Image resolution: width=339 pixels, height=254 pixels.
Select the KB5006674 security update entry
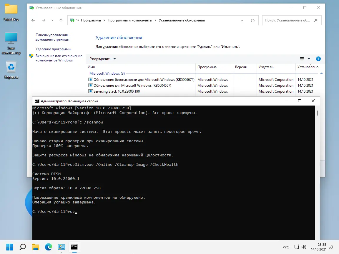(135, 79)
